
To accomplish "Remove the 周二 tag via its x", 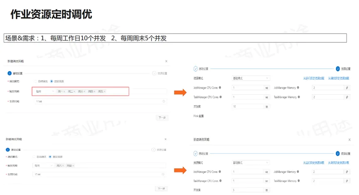I will point(74,91).
